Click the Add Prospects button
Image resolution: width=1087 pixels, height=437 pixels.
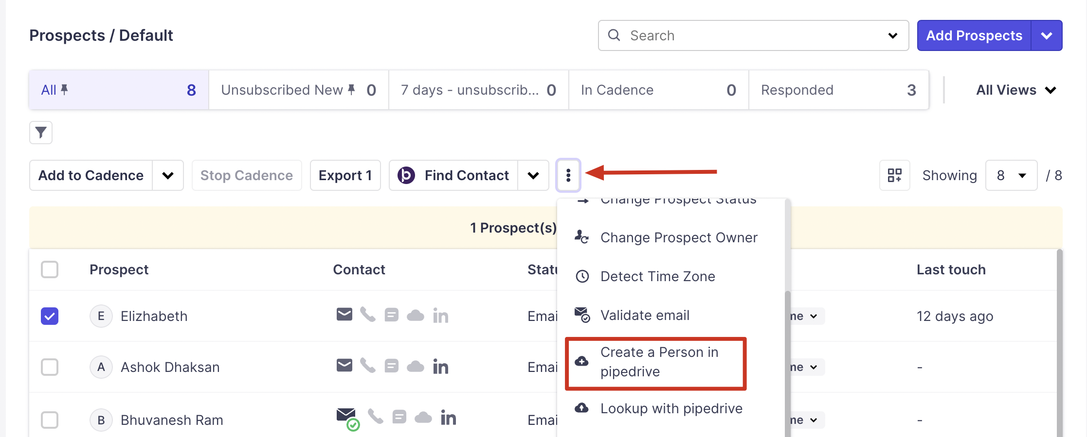974,35
